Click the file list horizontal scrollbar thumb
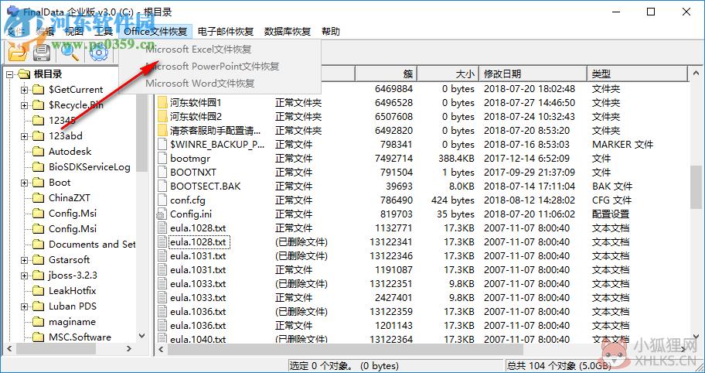 click(x=346, y=349)
